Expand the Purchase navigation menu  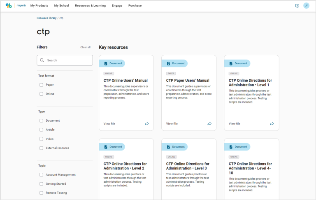(135, 6)
